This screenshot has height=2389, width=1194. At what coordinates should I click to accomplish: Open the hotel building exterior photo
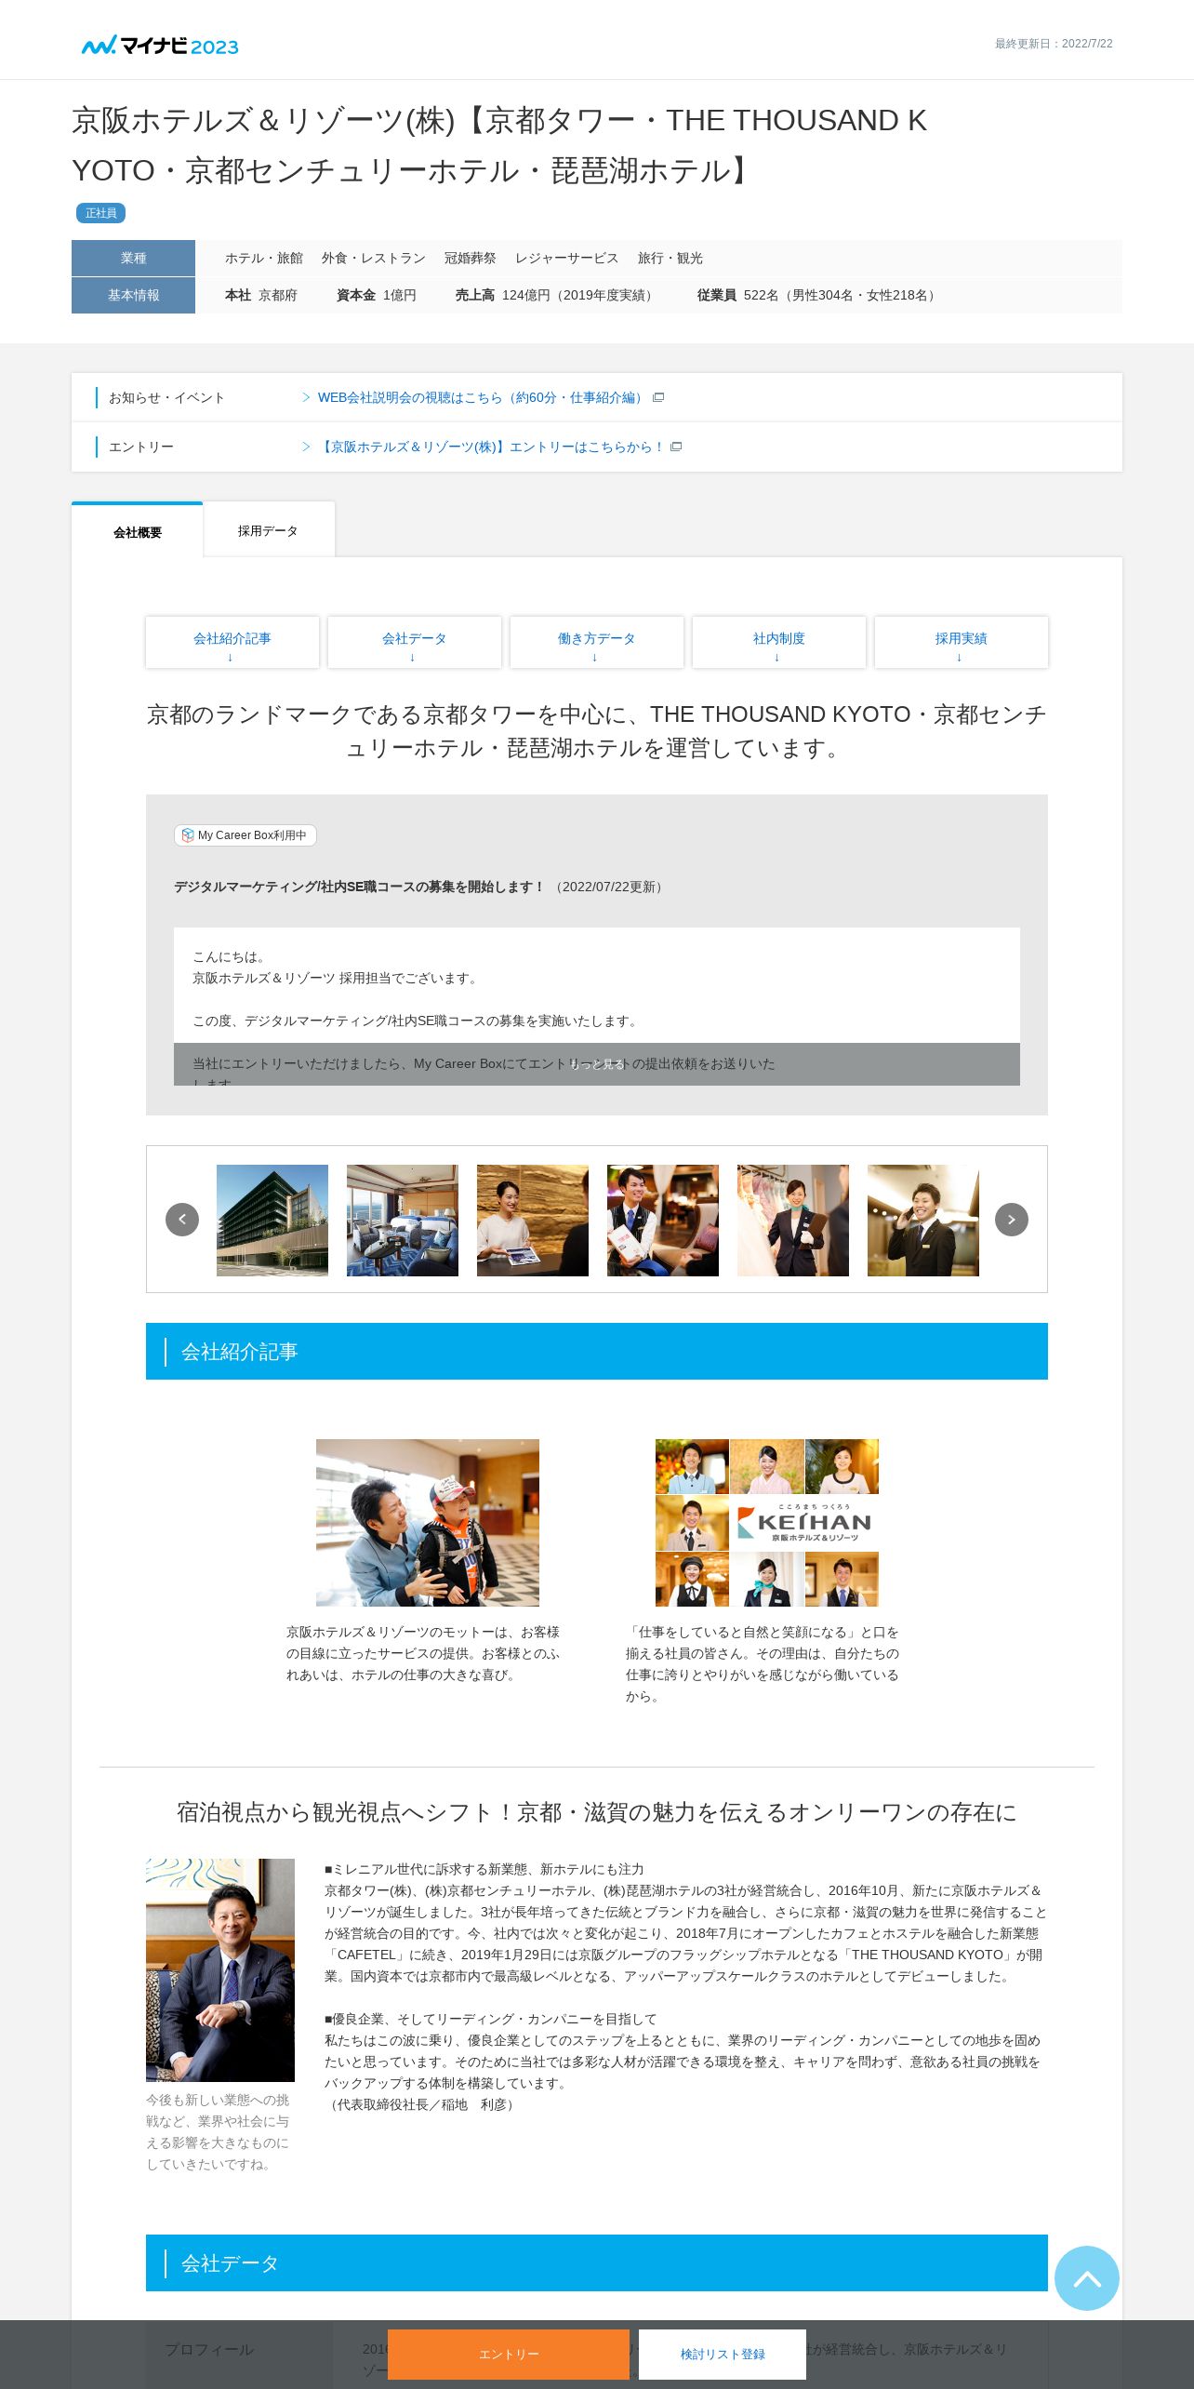272,1221
